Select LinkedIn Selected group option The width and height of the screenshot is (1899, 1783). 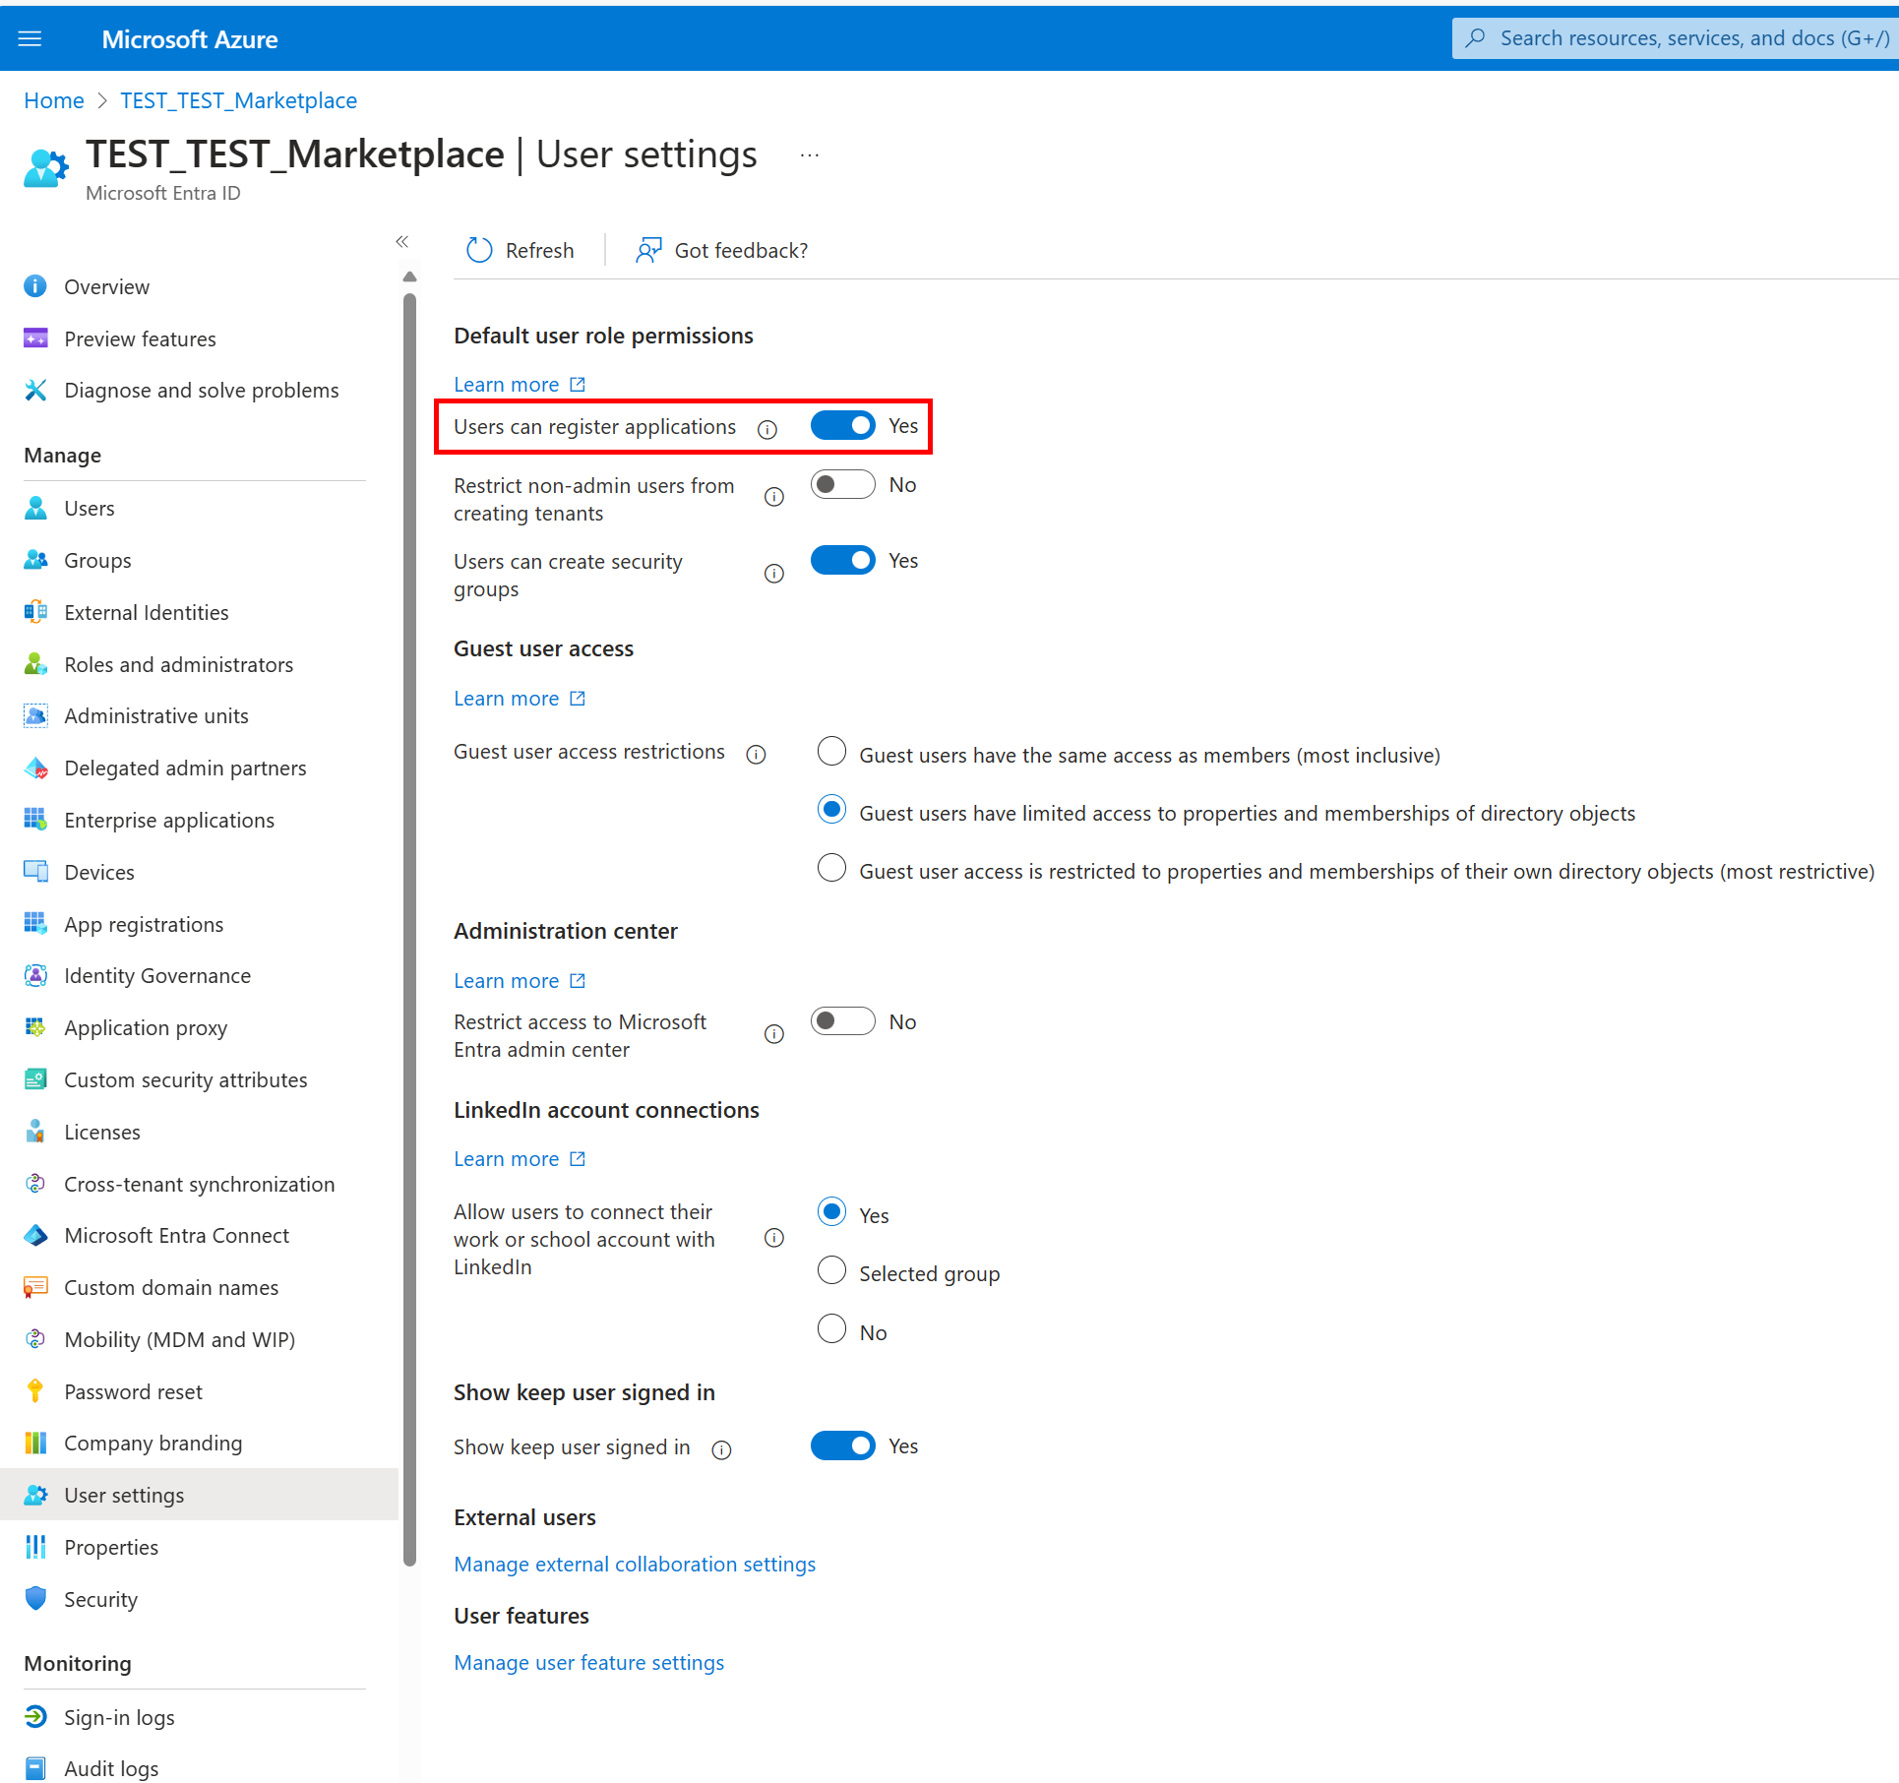click(x=832, y=1271)
